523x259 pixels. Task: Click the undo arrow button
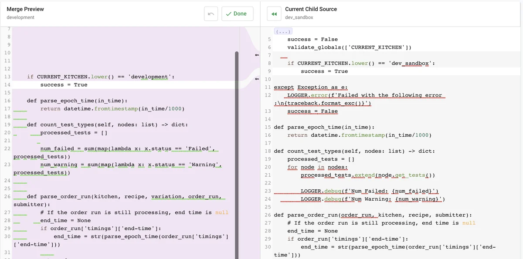[211, 14]
